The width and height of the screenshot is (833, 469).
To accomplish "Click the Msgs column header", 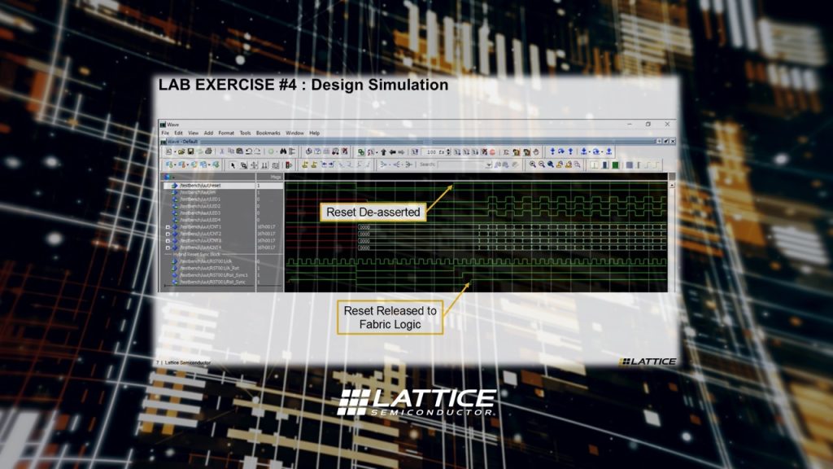I will 276,177.
